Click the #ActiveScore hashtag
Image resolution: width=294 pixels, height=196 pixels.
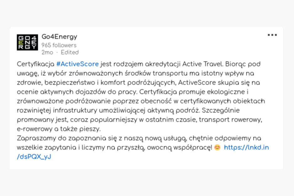[77, 64]
